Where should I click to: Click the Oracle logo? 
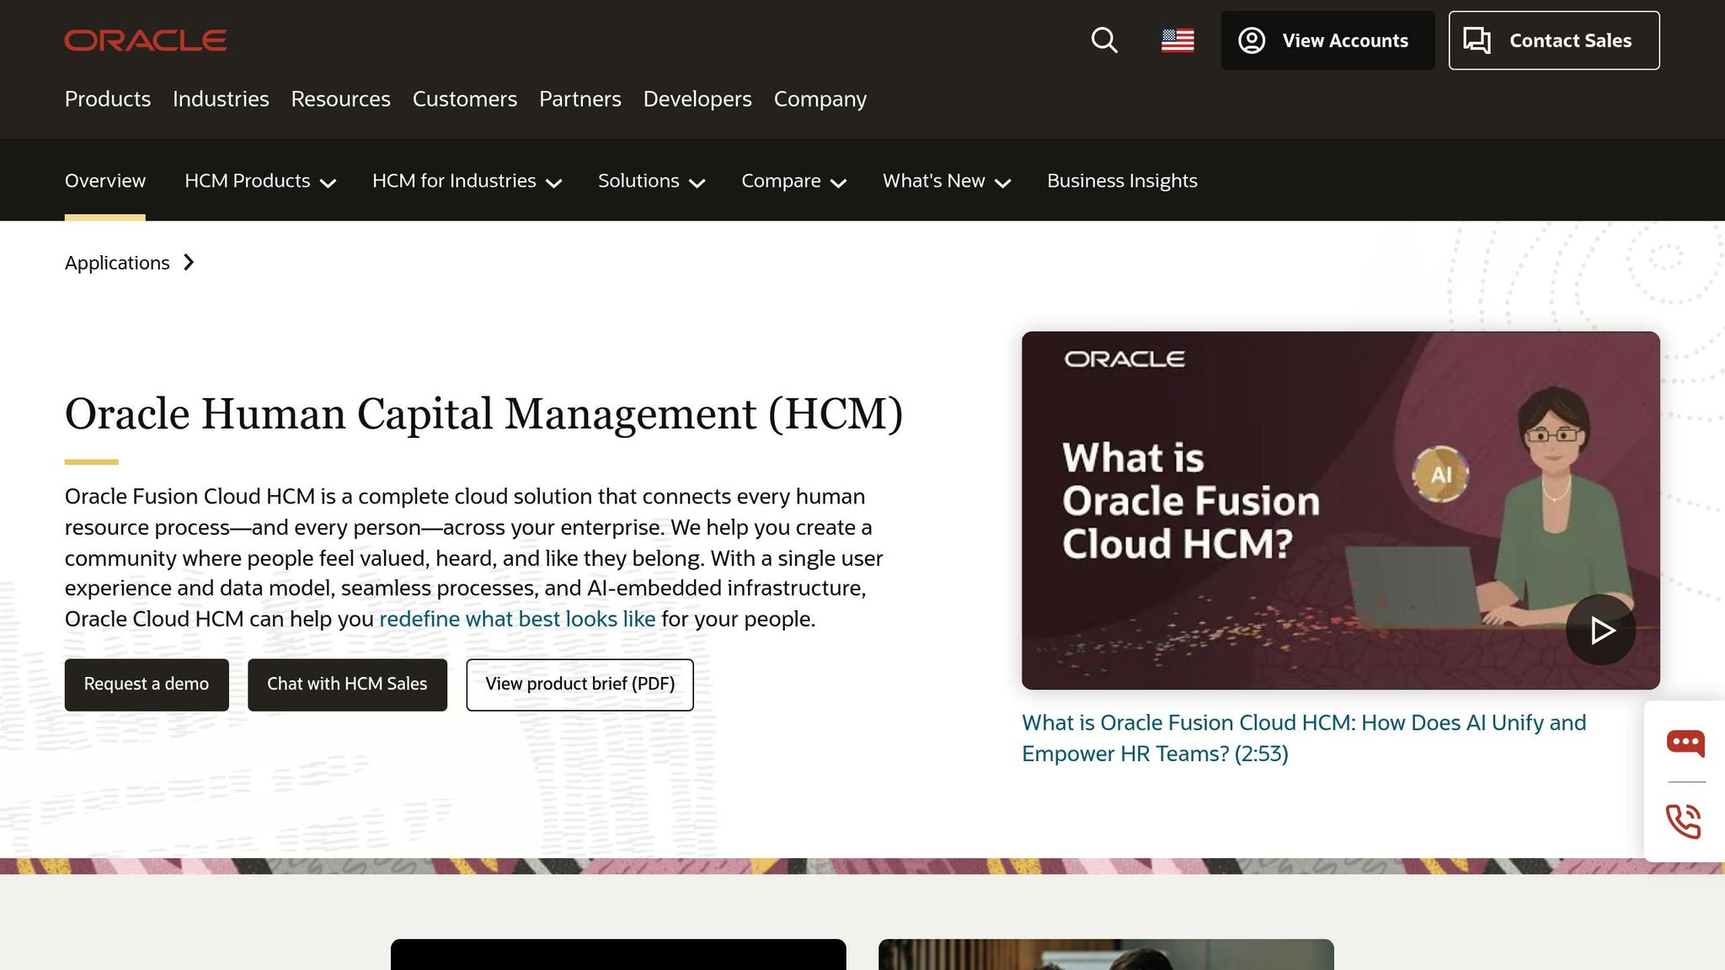[x=145, y=40]
